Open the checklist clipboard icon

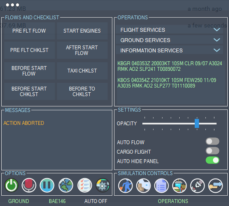click(85, 185)
